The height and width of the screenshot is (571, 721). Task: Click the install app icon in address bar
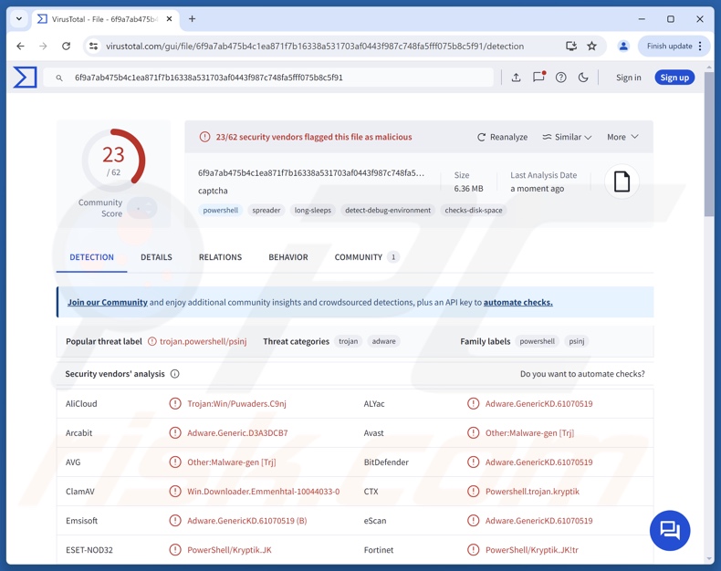pyautogui.click(x=571, y=46)
